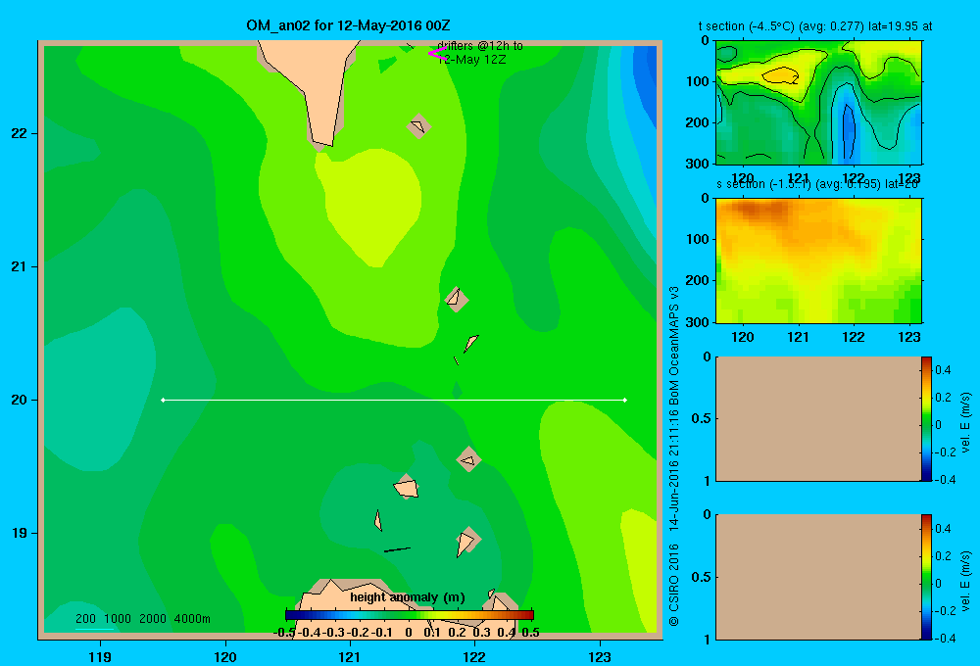980x666 pixels.
Task: Click the island near 122E, 19.5N
Action: point(468,459)
